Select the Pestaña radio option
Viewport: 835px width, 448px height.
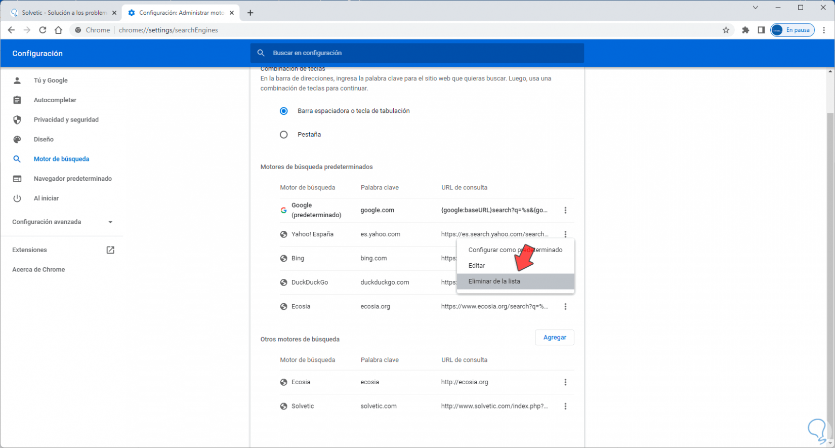(x=284, y=135)
